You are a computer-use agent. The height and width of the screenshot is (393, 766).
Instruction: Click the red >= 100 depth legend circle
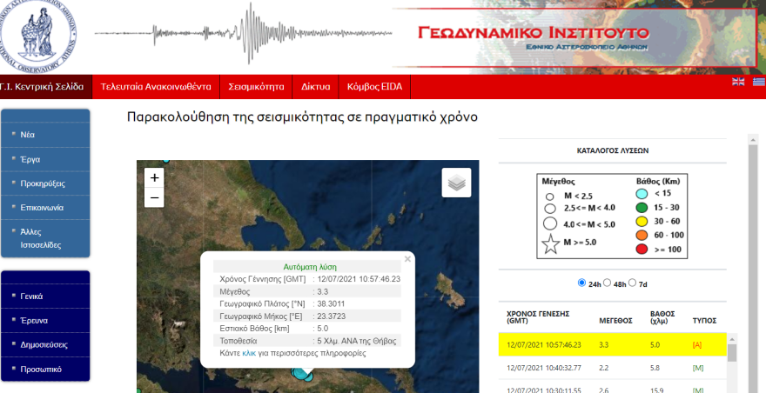point(642,250)
